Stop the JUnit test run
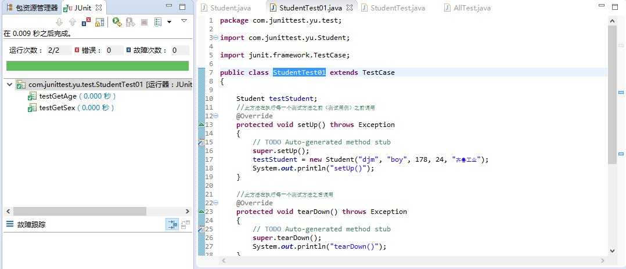Screen dimensions: 626x269 pyautogui.click(x=144, y=22)
